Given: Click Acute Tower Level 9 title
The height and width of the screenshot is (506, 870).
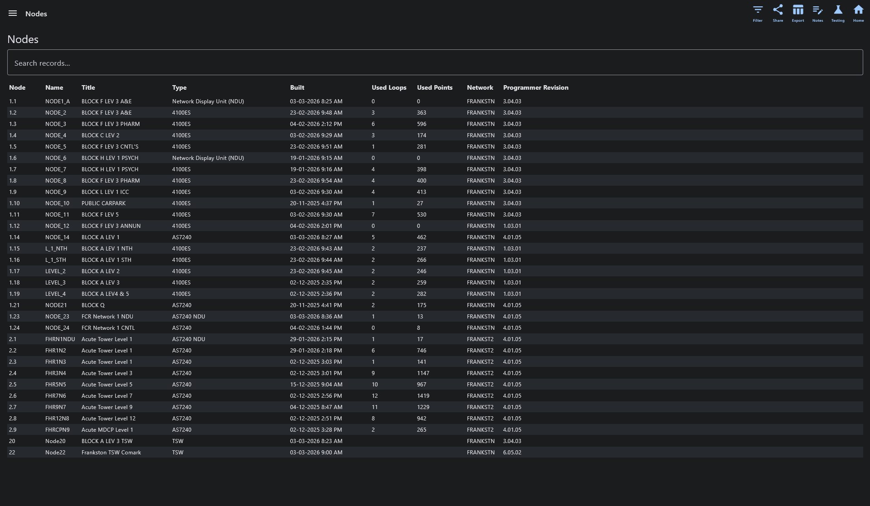Looking at the screenshot, I should coord(107,407).
